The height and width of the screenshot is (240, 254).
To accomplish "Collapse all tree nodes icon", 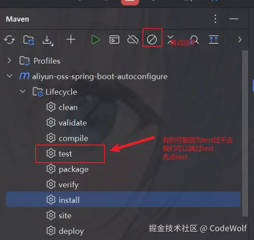I will [170, 40].
